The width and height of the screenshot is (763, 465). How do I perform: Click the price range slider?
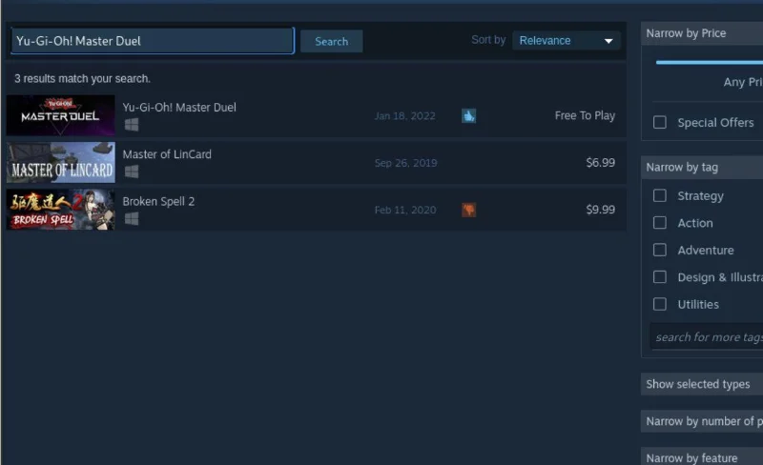click(x=710, y=62)
